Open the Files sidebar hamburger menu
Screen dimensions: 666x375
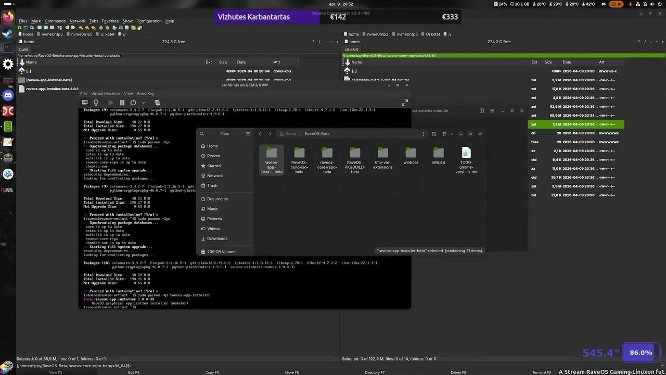(x=248, y=134)
